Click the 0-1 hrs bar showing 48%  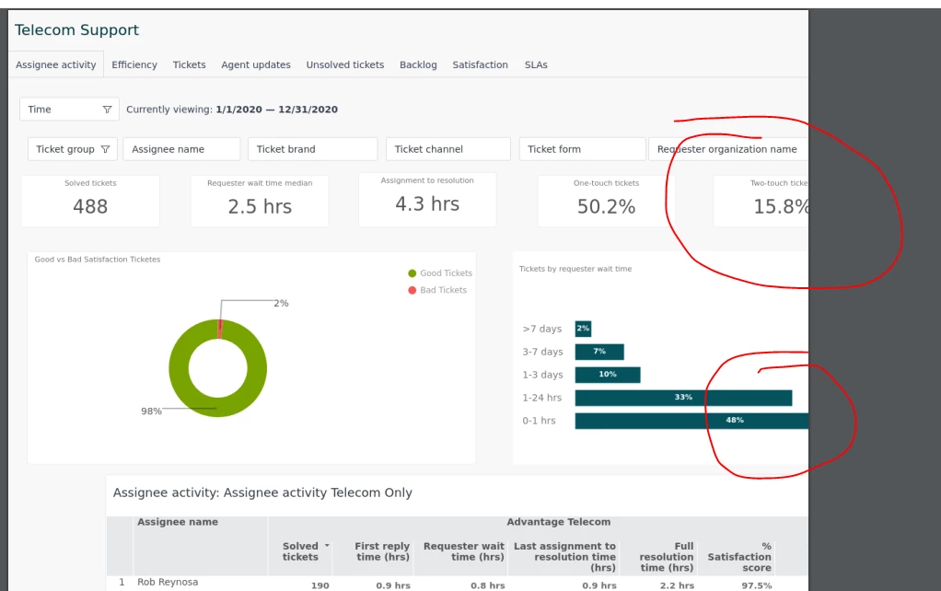pos(691,421)
